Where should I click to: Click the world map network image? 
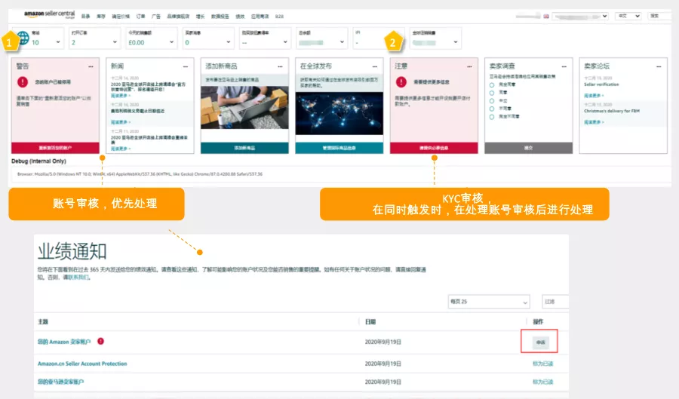point(339,113)
